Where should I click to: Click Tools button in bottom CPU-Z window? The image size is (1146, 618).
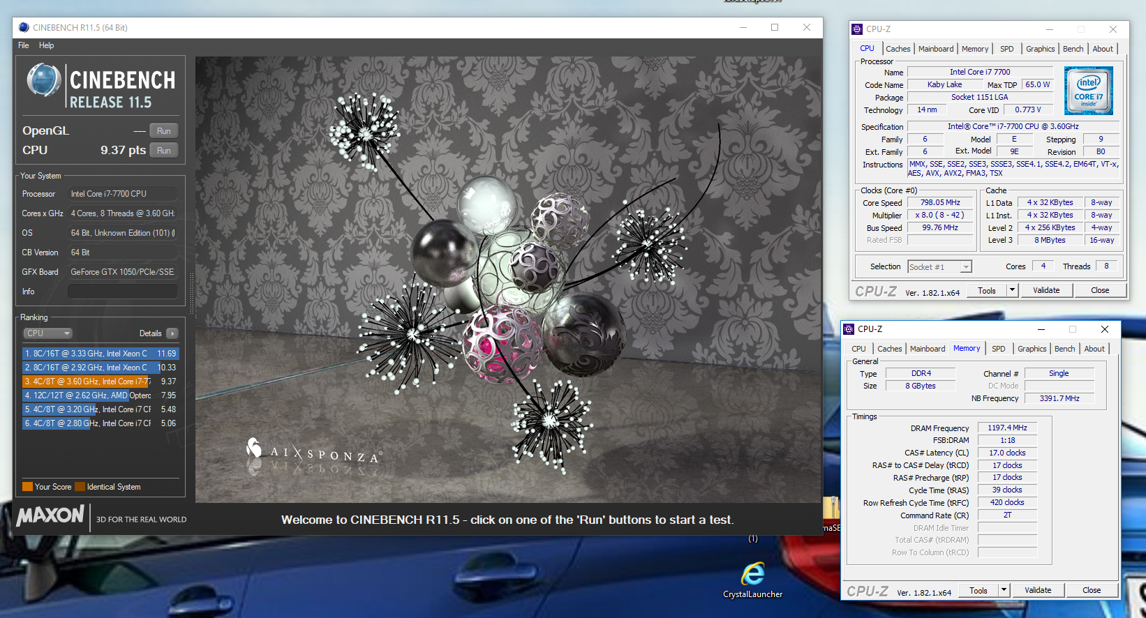[978, 591]
